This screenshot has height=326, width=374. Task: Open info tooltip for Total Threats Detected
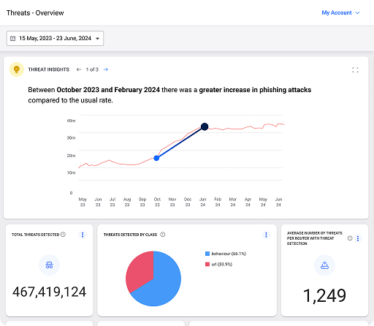[x=63, y=235]
